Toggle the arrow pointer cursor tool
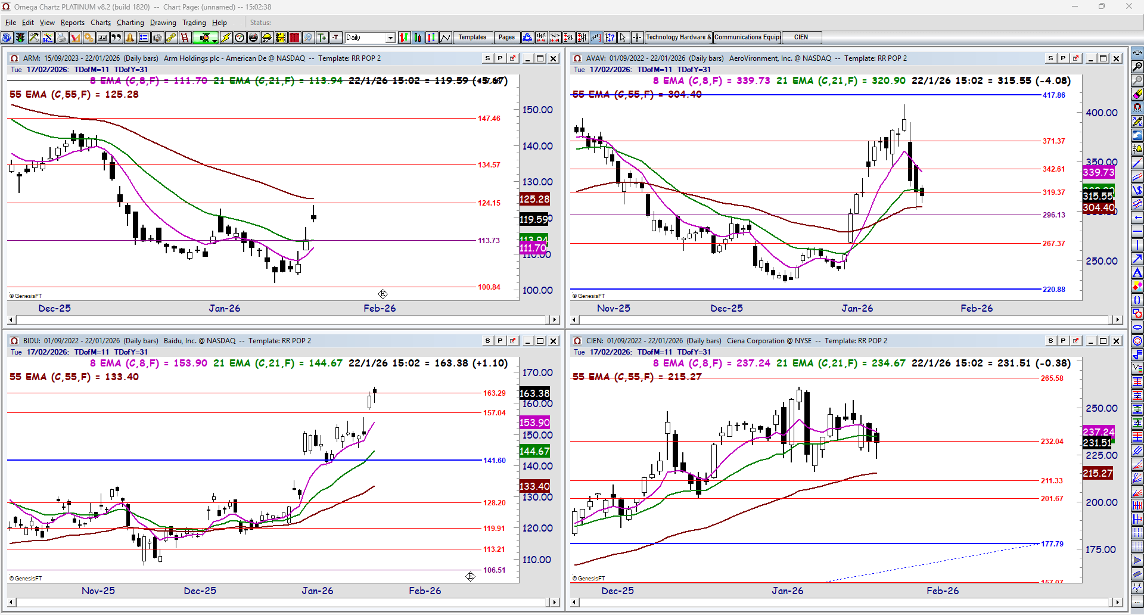1144x615 pixels. (x=623, y=38)
